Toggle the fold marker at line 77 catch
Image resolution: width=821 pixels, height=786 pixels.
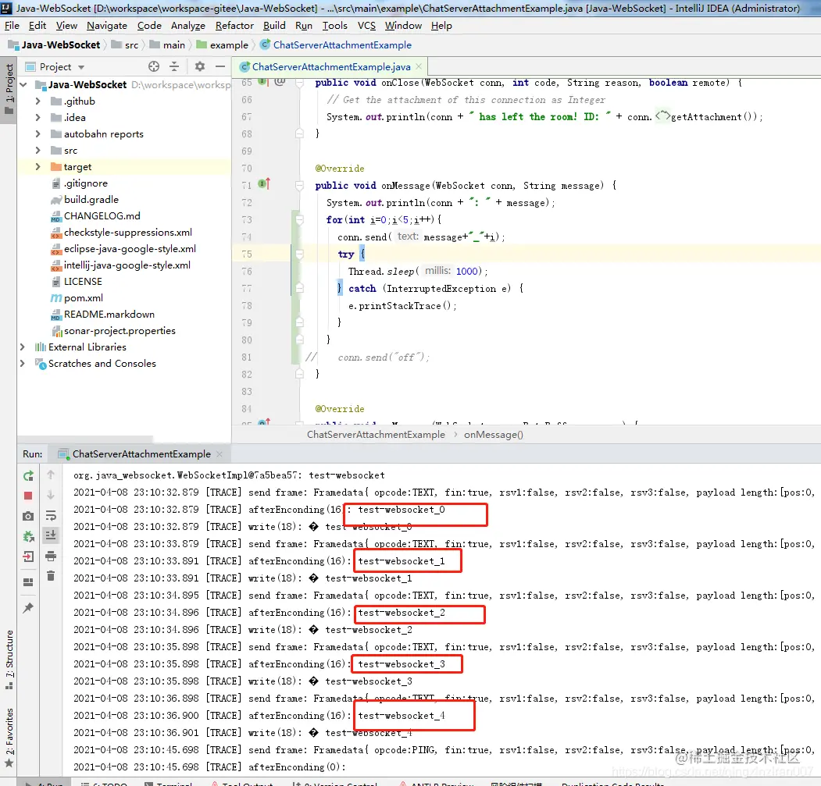pyautogui.click(x=299, y=288)
